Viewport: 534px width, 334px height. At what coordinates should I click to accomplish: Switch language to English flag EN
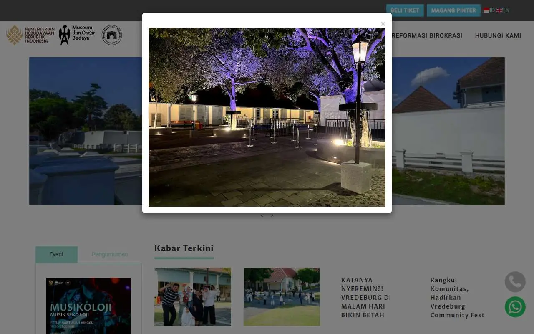503,10
